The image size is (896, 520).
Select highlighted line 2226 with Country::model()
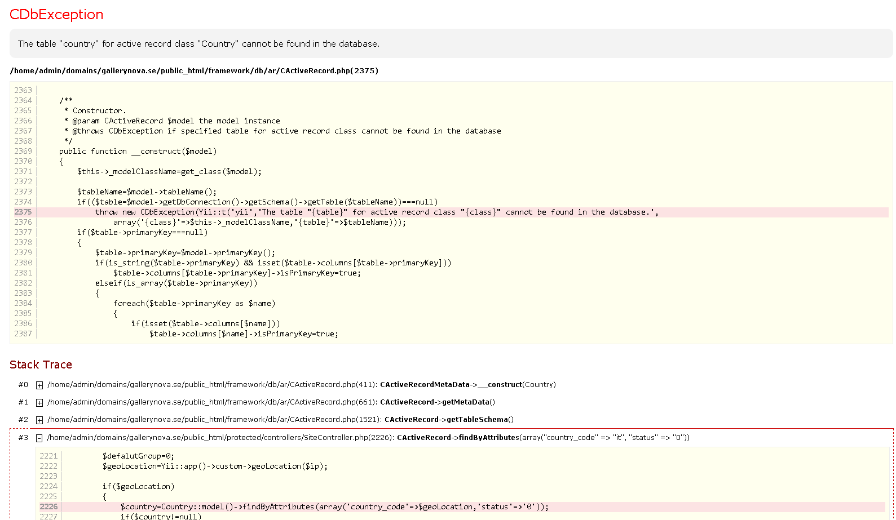[x=334, y=507]
